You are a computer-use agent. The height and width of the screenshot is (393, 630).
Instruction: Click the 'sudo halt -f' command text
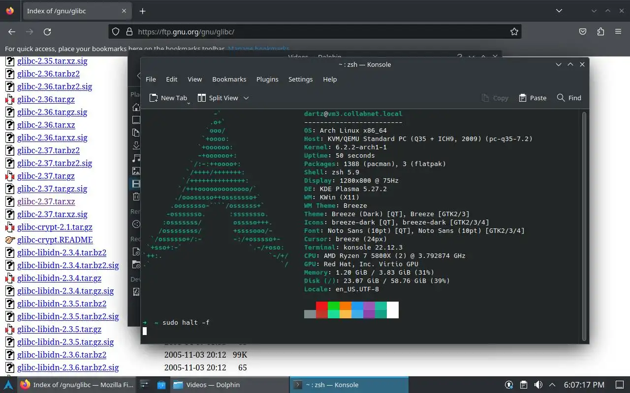pos(186,322)
